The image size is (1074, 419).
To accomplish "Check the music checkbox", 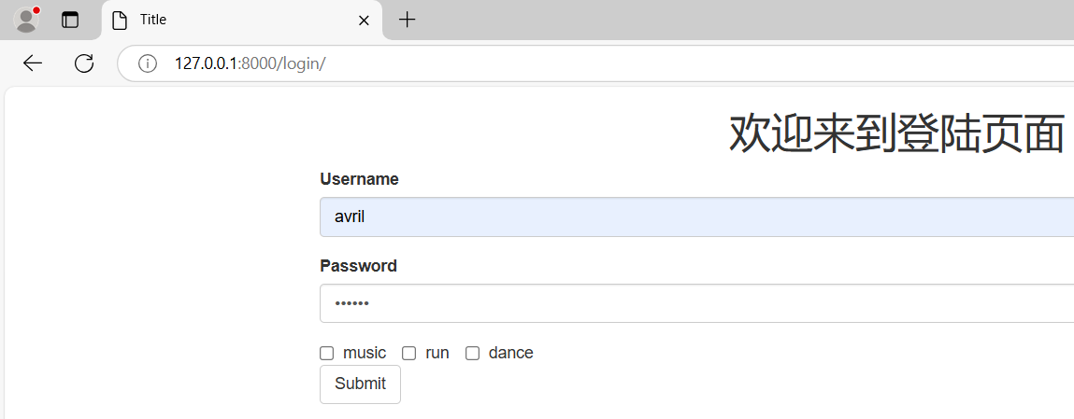I will coord(326,353).
